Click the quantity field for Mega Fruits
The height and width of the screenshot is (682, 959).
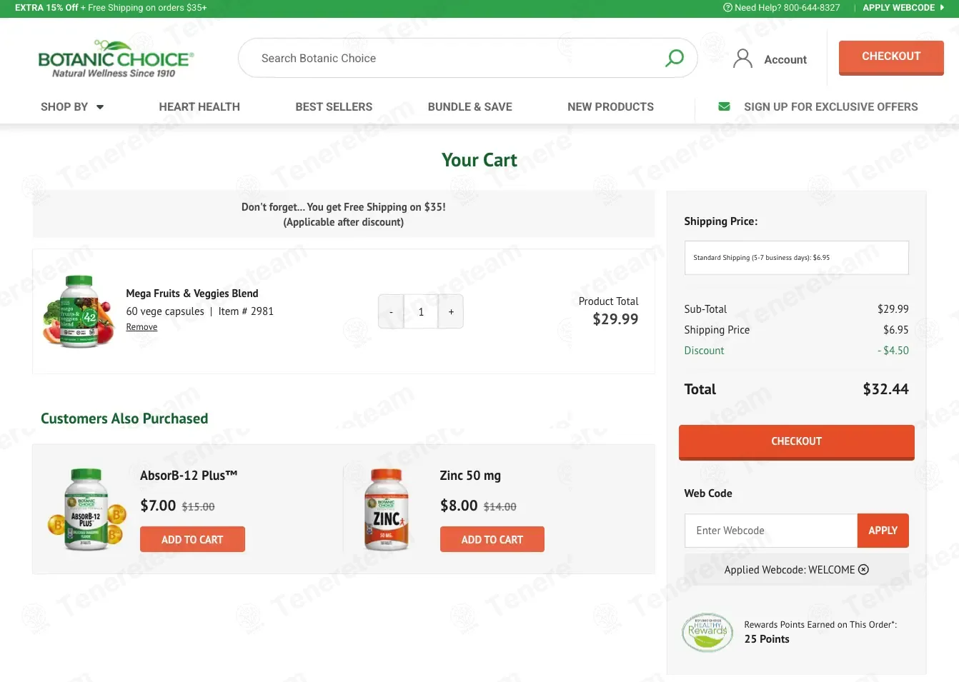pyautogui.click(x=421, y=312)
